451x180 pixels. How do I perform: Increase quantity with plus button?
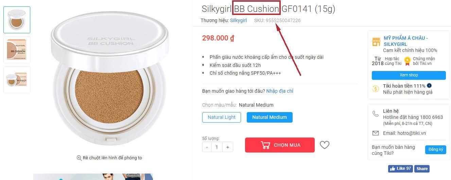click(228, 147)
